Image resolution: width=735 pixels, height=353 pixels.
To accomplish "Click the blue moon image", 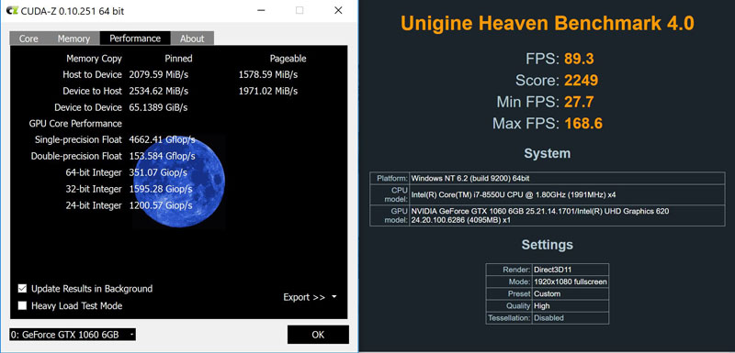I will click(178, 181).
